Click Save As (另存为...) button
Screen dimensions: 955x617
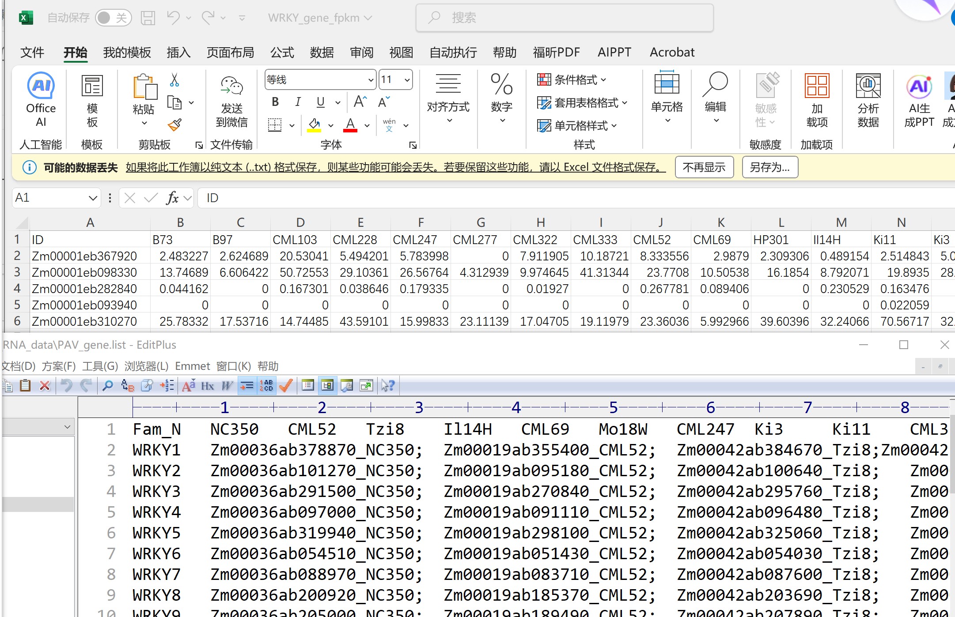(x=770, y=167)
